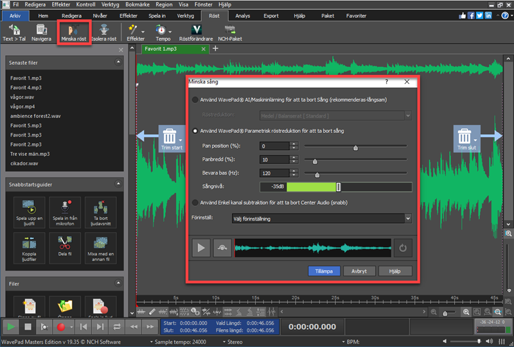Open the help question mark icon in ribbon
The height and width of the screenshot is (347, 514).
[505, 15]
